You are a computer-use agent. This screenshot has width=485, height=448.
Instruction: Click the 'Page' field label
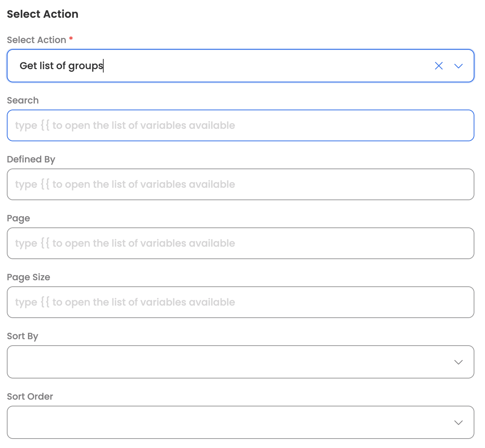click(18, 218)
